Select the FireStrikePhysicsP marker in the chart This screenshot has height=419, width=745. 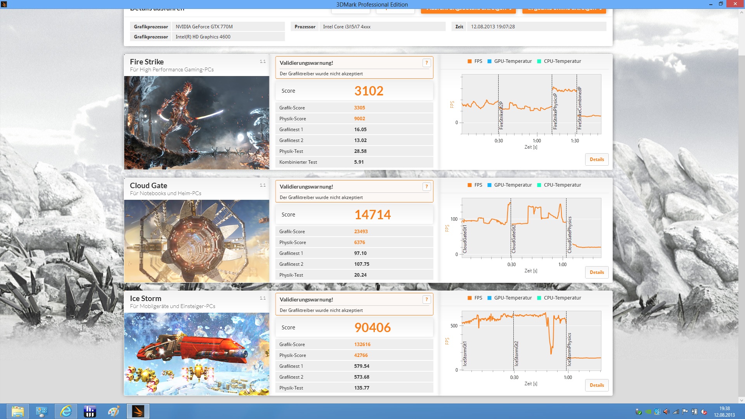555,111
